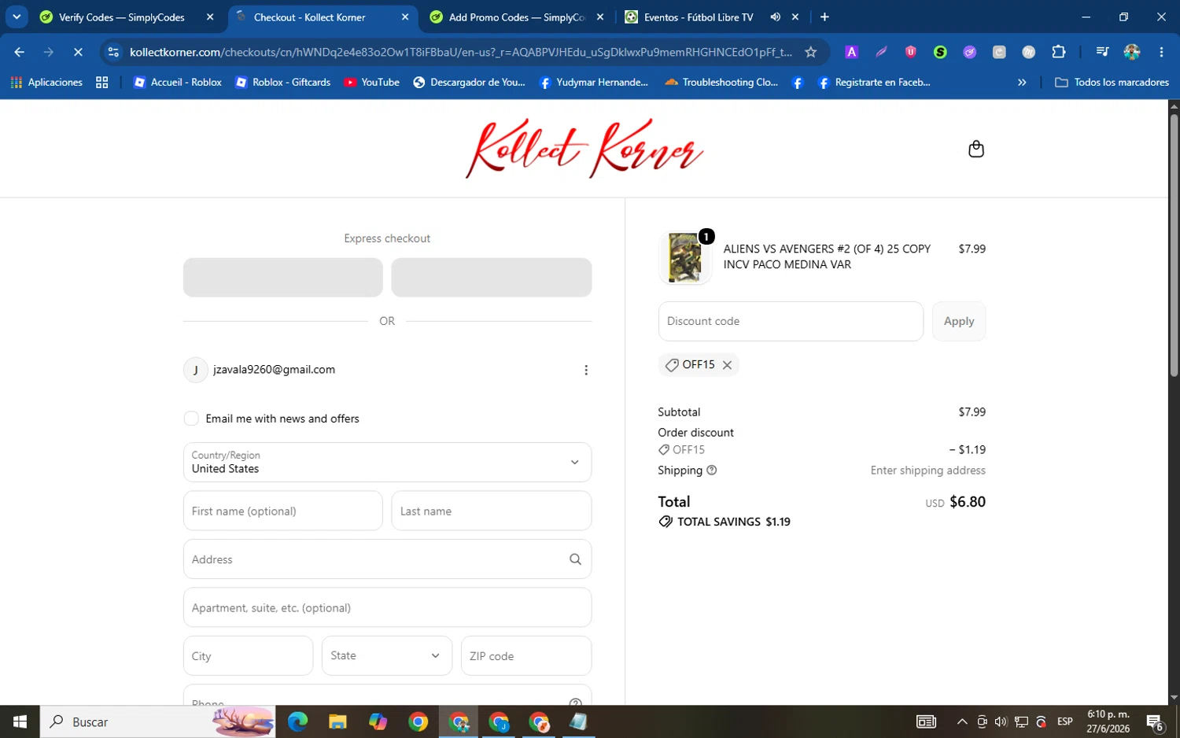Switch to the Add Promo Codes — SimplyCodes tab

coord(516,17)
